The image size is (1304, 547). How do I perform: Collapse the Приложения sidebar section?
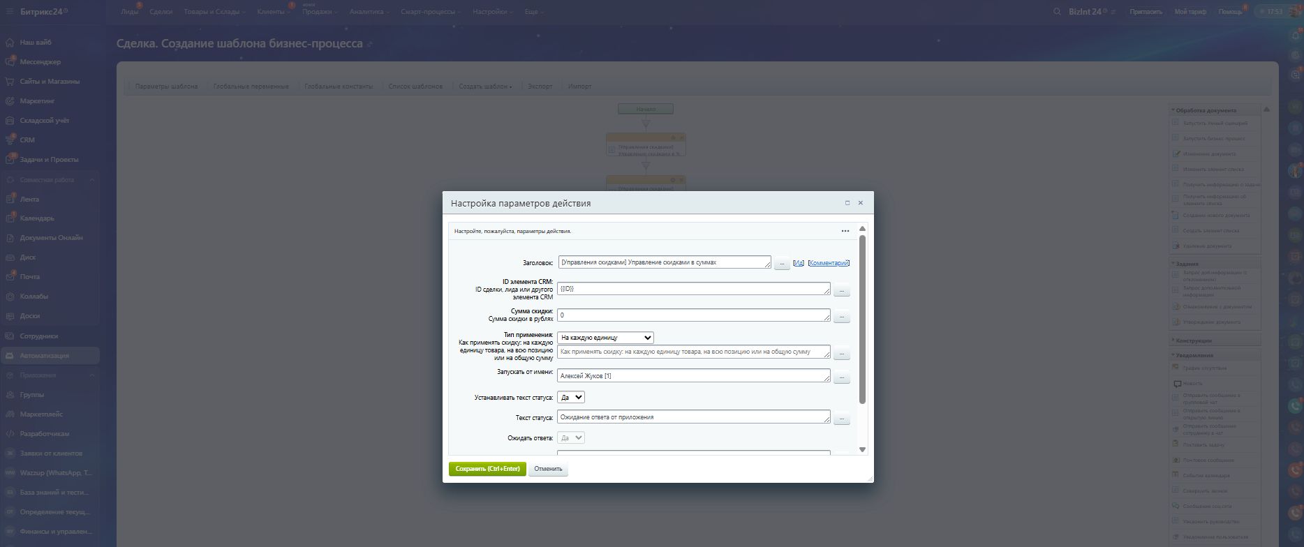92,375
